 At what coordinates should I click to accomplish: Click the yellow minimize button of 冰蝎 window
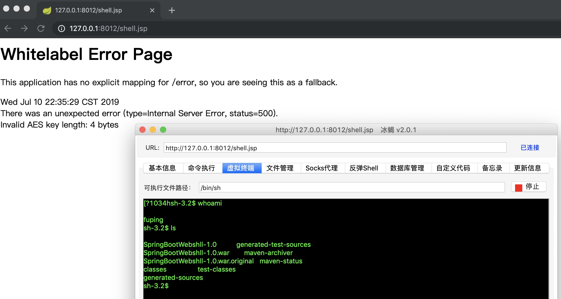tap(153, 130)
